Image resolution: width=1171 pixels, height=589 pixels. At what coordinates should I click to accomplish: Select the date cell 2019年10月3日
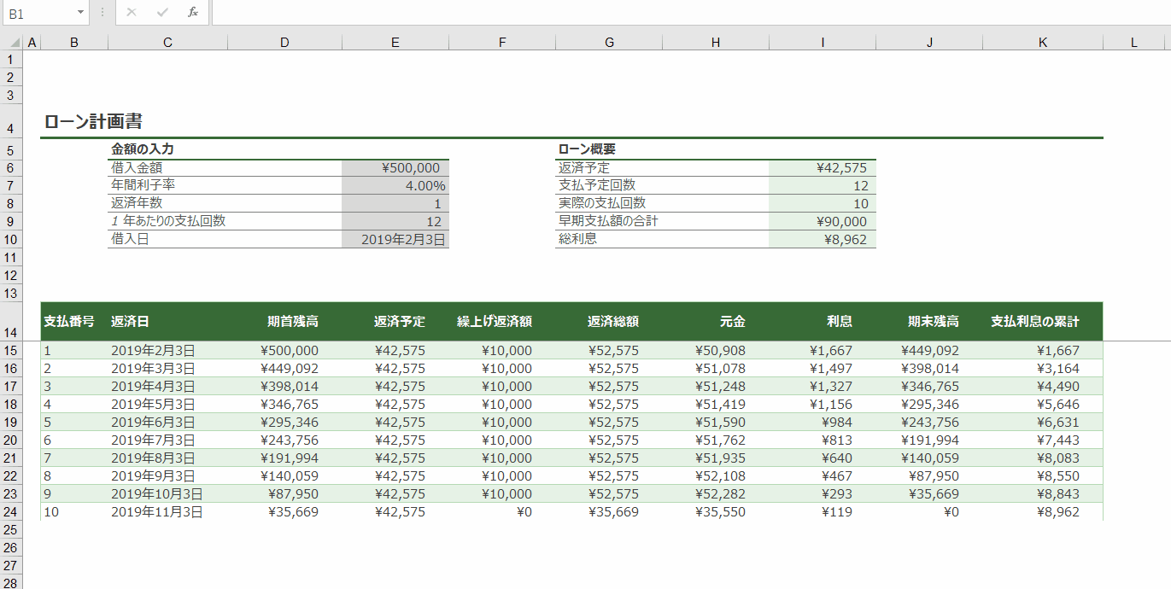click(167, 494)
